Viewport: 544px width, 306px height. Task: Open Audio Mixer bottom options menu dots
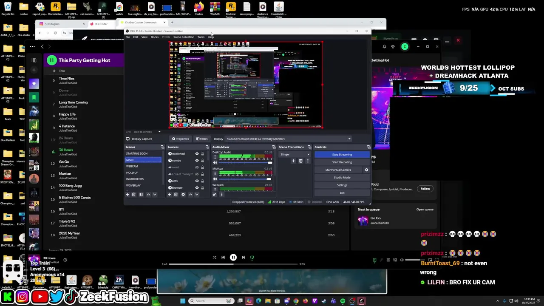[221, 194]
